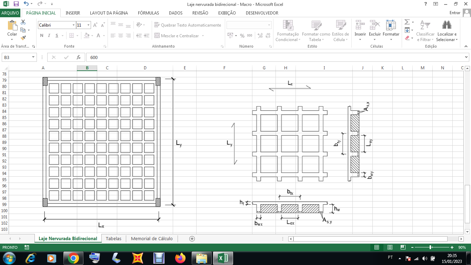Image resolution: width=471 pixels, height=265 pixels.
Task: Click the Cut scissors icon
Action: pyautogui.click(x=23, y=22)
